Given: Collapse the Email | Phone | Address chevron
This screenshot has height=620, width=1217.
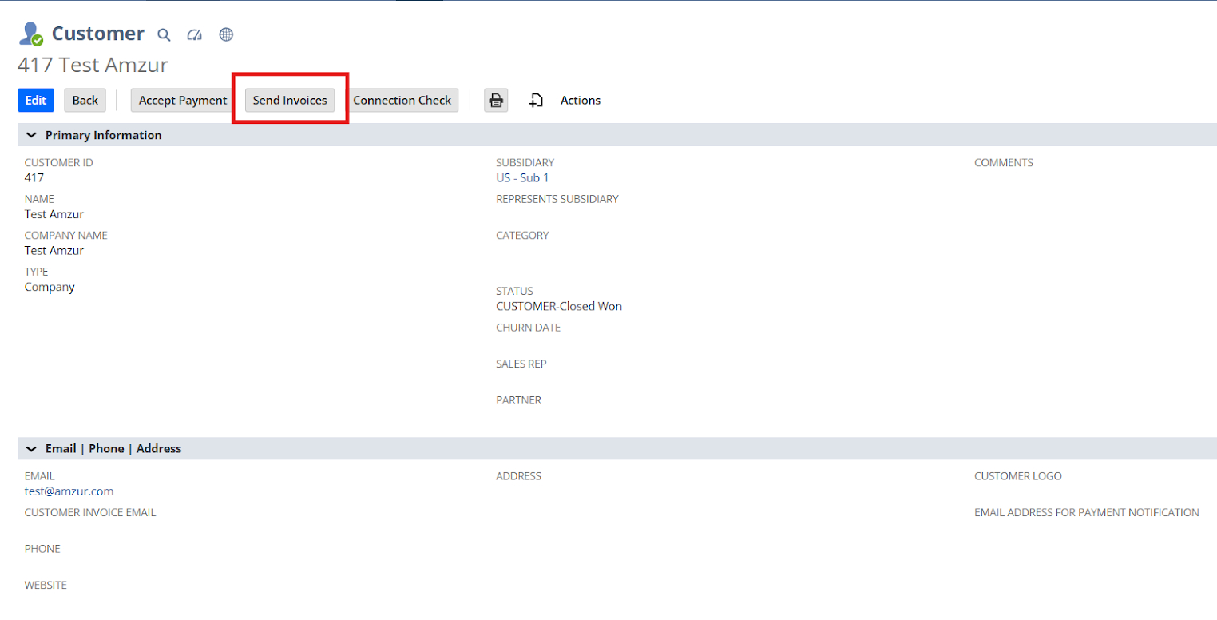Looking at the screenshot, I should (x=31, y=448).
